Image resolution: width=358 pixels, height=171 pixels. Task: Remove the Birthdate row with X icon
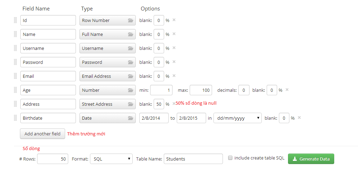[x=299, y=118]
